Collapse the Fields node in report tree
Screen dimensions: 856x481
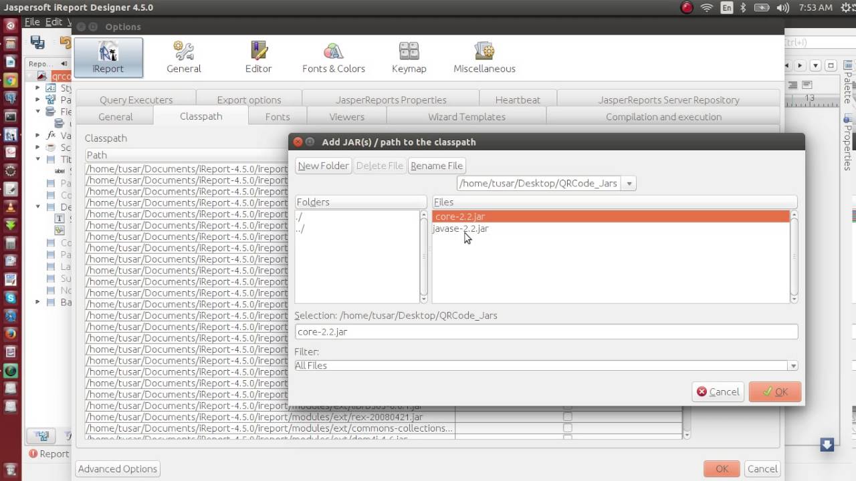tap(38, 112)
